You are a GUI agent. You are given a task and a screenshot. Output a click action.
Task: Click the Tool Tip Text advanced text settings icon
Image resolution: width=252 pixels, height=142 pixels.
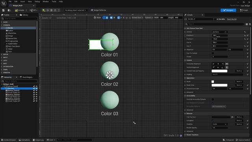pos(232,117)
